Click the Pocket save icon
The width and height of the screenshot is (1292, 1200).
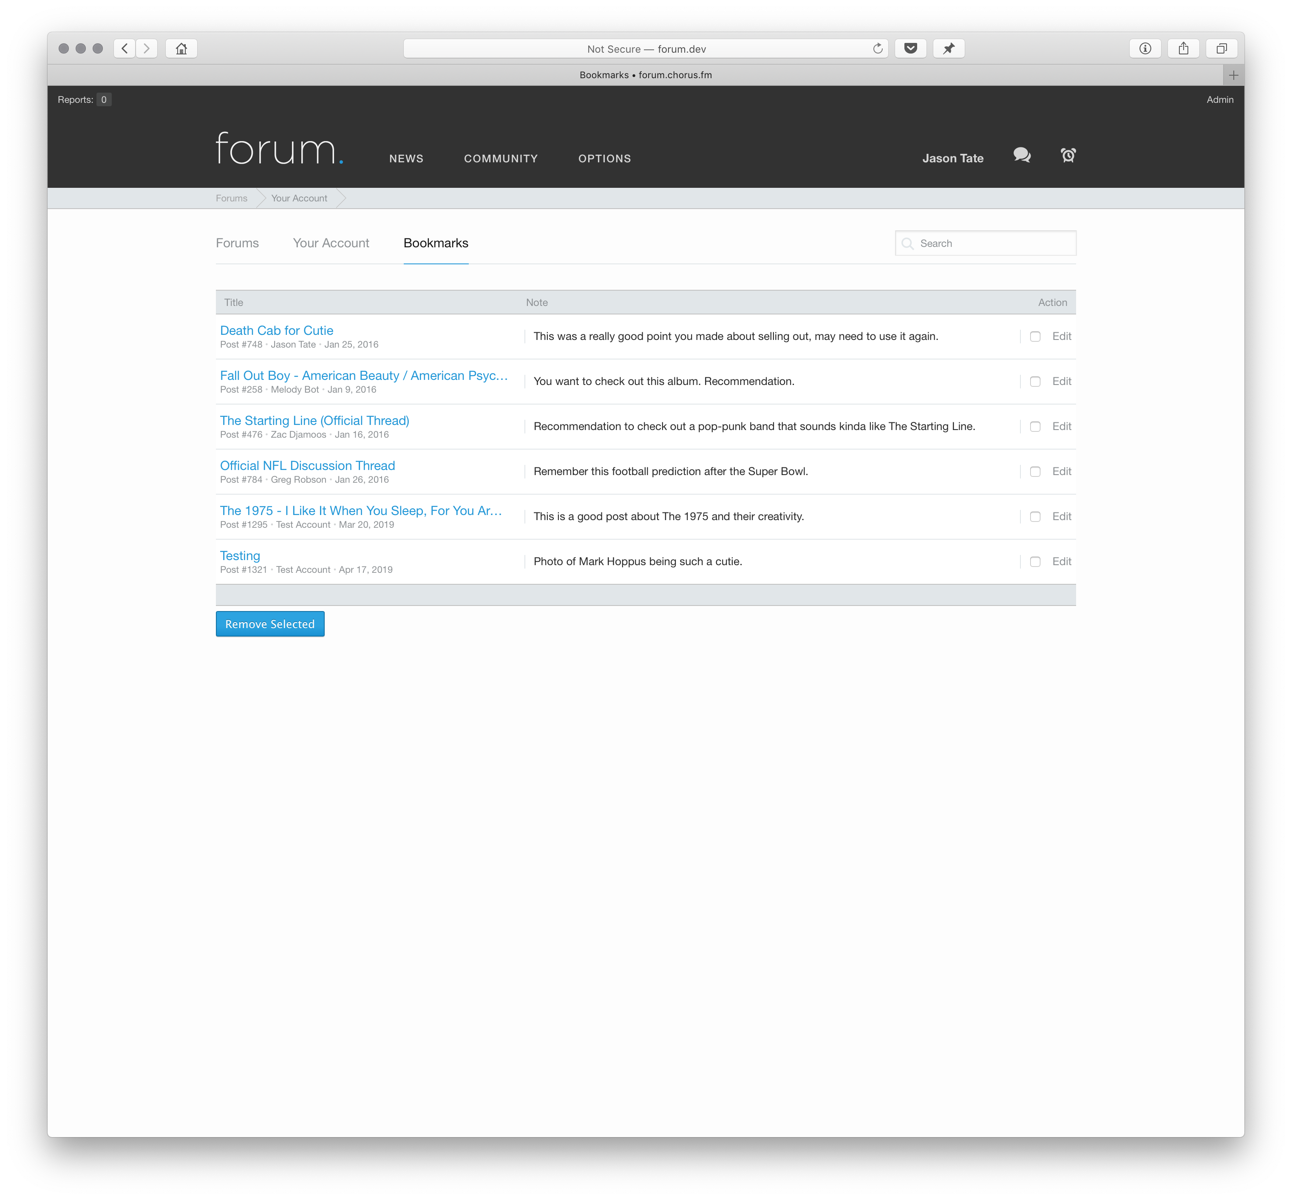tap(911, 49)
